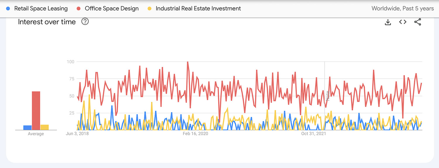Click the blue dot beside Retail Space Leasing
This screenshot has height=168, width=439.
(8, 8)
